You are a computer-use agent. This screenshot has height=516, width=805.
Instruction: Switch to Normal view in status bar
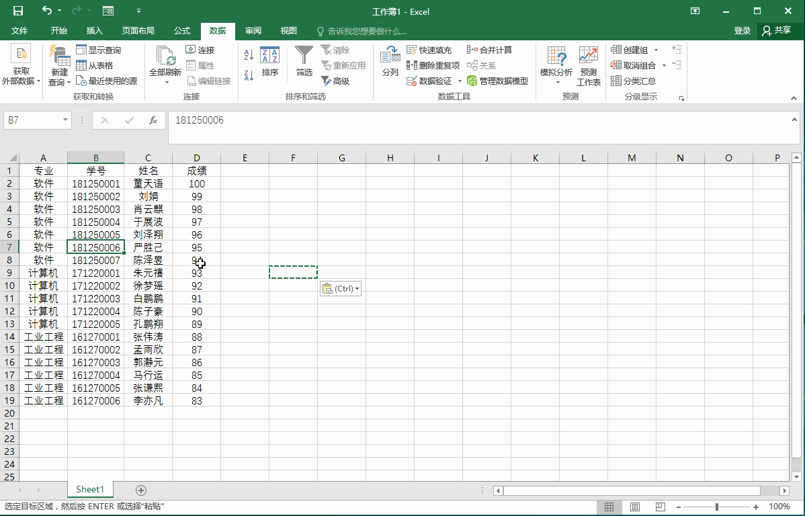click(609, 507)
